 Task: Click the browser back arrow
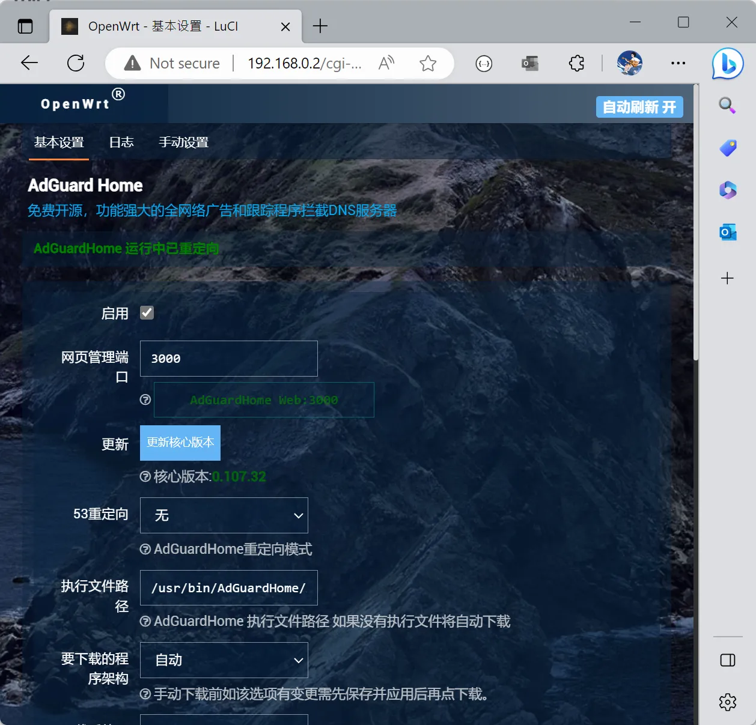click(x=29, y=63)
